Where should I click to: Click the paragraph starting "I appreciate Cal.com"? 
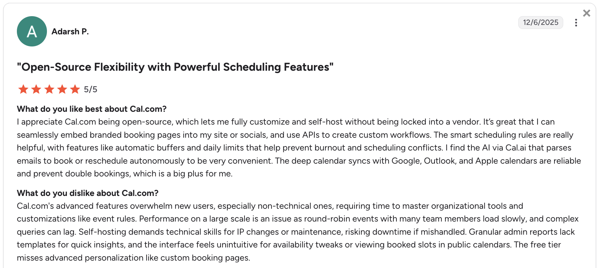pos(299,147)
